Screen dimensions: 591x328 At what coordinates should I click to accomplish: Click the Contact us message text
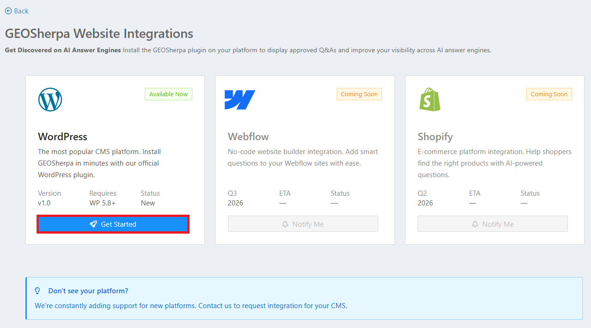[191, 305]
